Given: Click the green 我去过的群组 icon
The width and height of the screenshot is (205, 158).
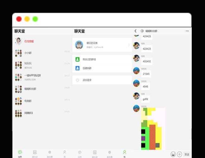Looking at the screenshot, I should coord(77,59).
